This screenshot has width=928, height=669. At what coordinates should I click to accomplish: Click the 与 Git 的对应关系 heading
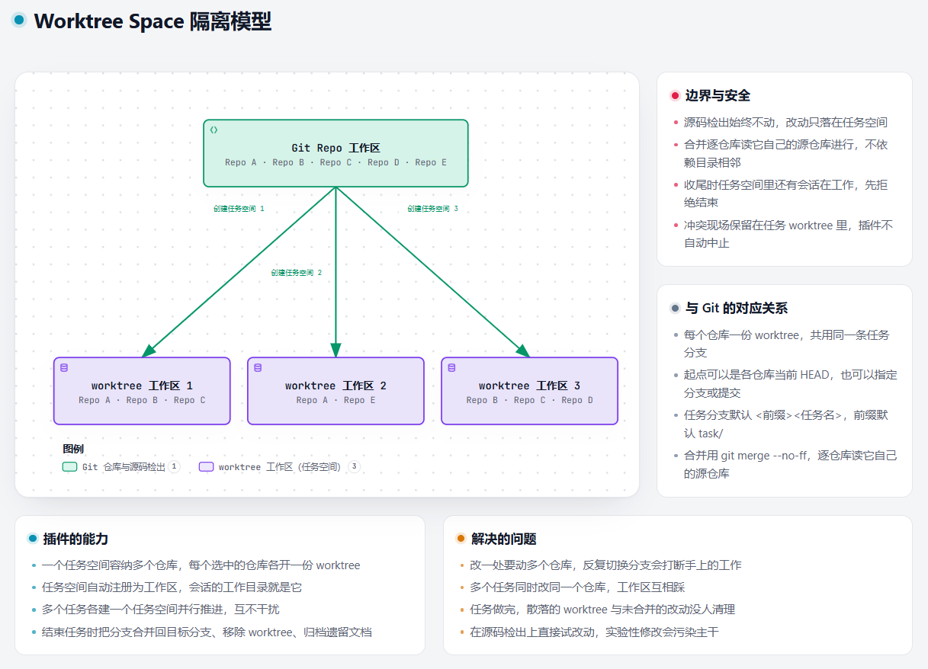click(736, 309)
